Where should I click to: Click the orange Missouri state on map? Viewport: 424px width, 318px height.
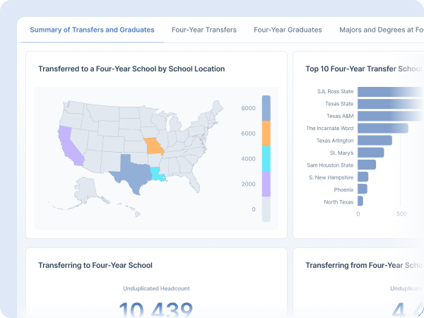153,146
